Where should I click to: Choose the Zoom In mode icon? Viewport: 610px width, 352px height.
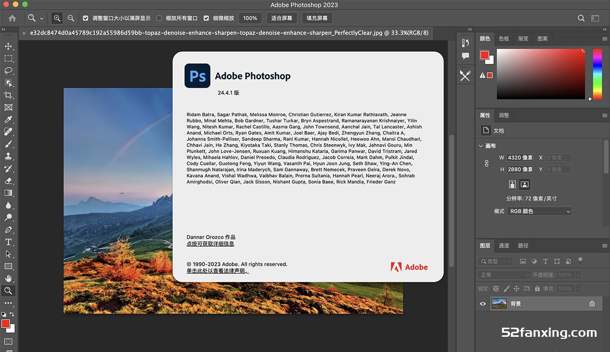tap(57, 18)
